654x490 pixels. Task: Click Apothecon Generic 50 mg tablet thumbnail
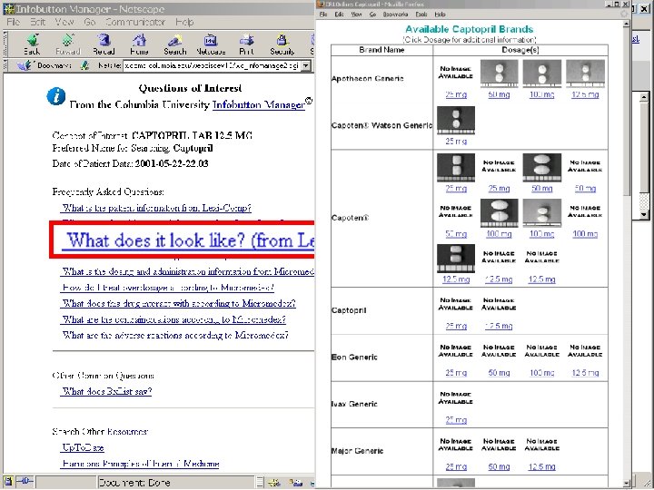tap(499, 73)
